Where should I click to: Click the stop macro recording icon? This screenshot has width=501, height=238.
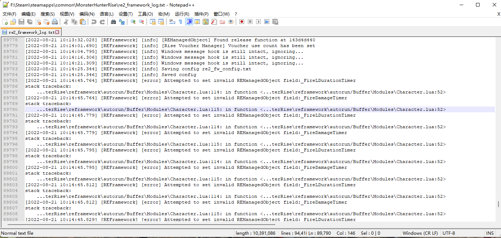click(250, 22)
